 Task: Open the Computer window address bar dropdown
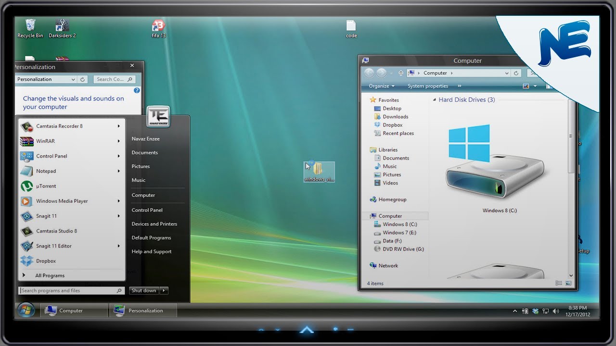(x=507, y=73)
